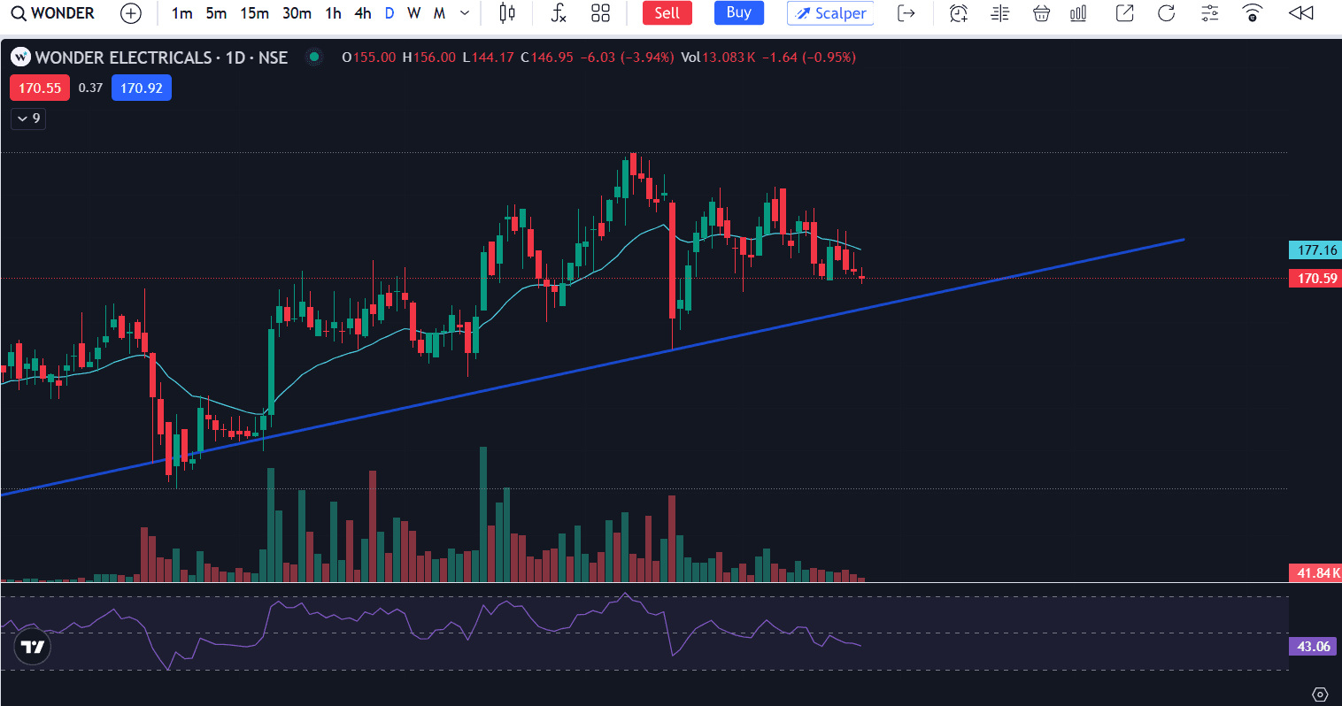Viewport: 1342px width, 706px height.
Task: Click the Wonder Electricals logo in chart legend
Action: click(x=20, y=58)
